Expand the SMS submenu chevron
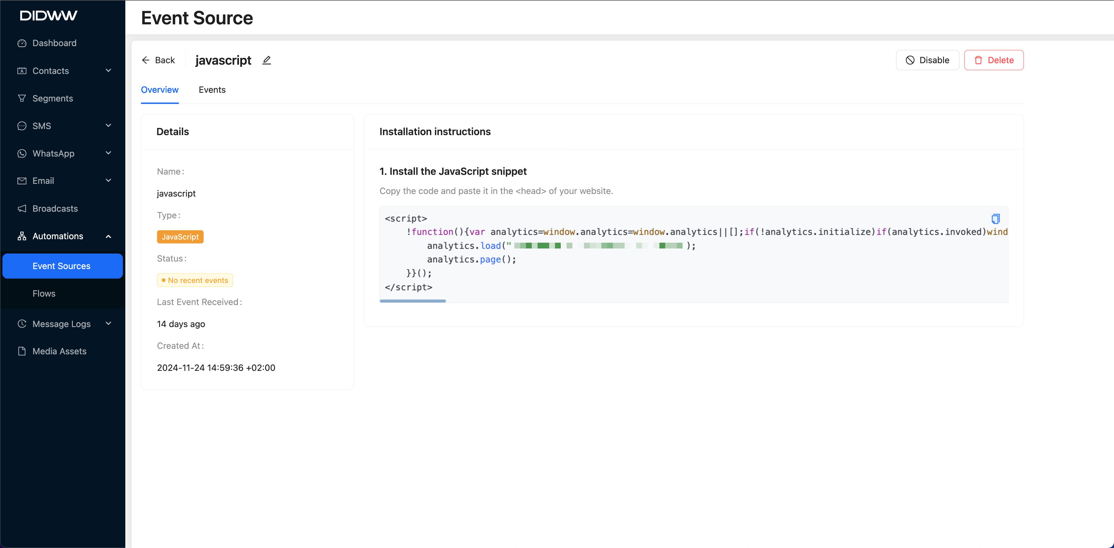 (x=108, y=126)
